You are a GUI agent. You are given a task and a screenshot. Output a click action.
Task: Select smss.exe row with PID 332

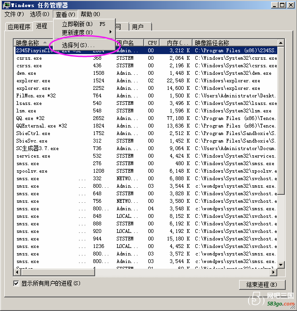146,179
